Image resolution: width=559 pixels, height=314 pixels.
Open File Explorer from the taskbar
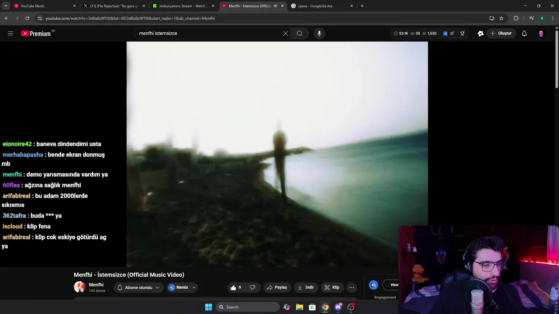pyautogui.click(x=299, y=307)
